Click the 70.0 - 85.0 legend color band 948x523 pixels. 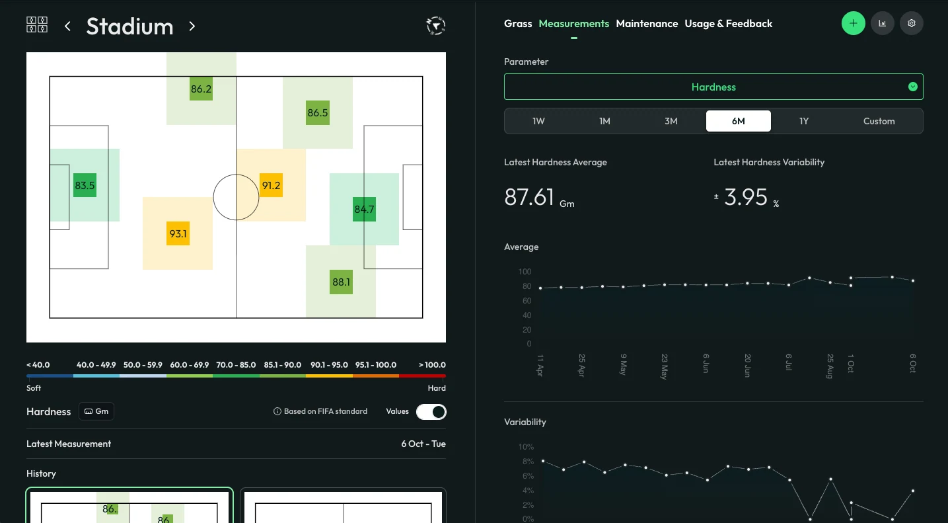(x=236, y=376)
